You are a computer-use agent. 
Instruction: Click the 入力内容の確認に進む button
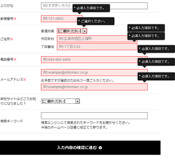pos(80,147)
